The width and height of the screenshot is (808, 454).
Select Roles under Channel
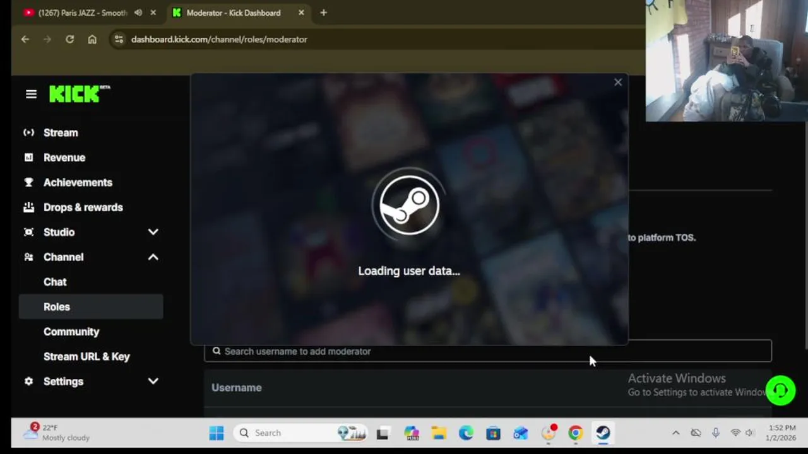click(91, 306)
